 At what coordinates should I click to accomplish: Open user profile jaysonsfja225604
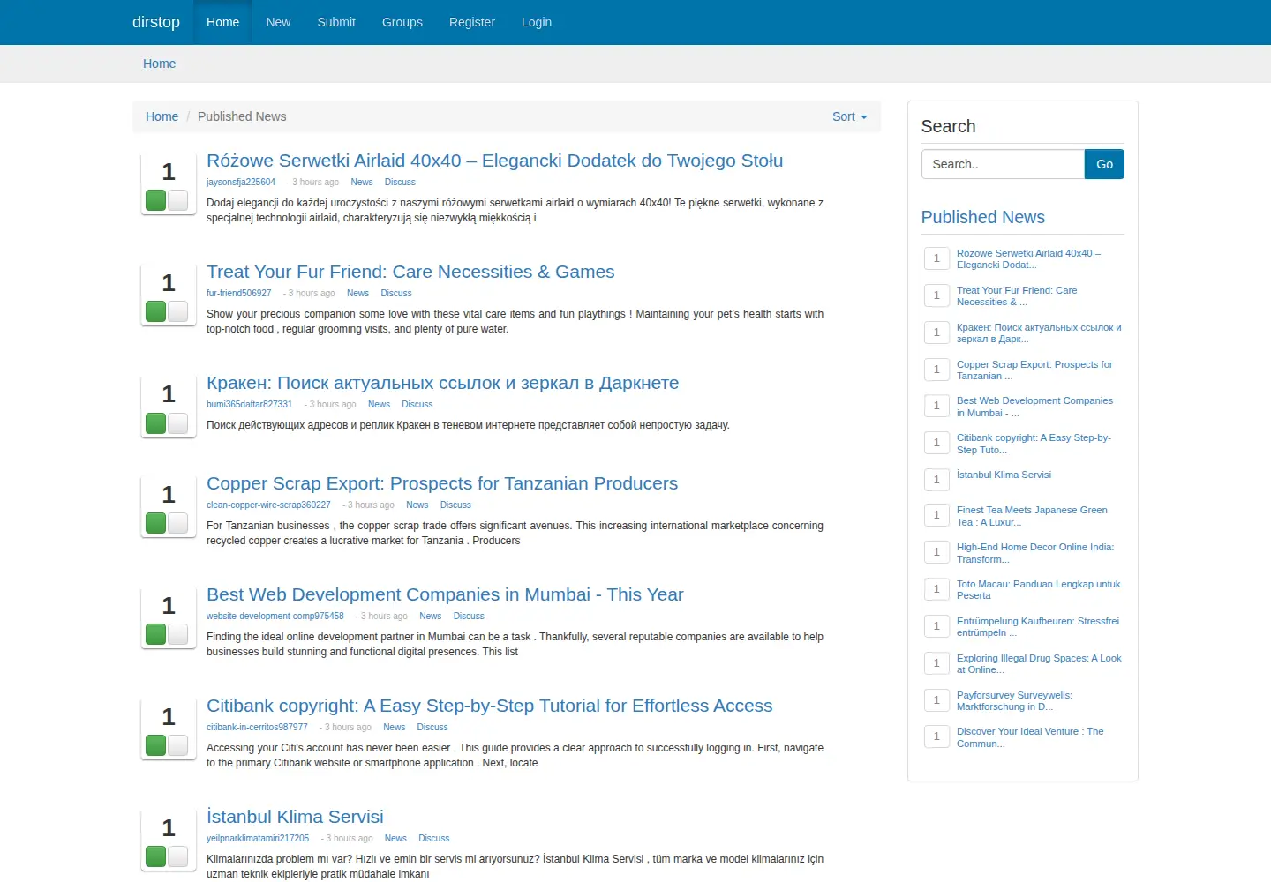click(x=241, y=183)
